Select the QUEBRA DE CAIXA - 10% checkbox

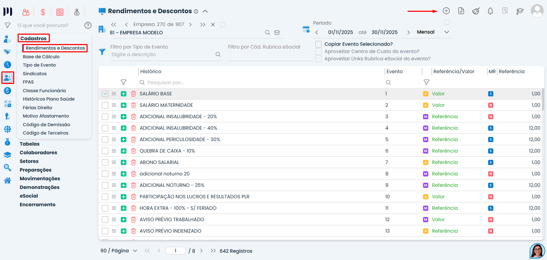click(105, 151)
